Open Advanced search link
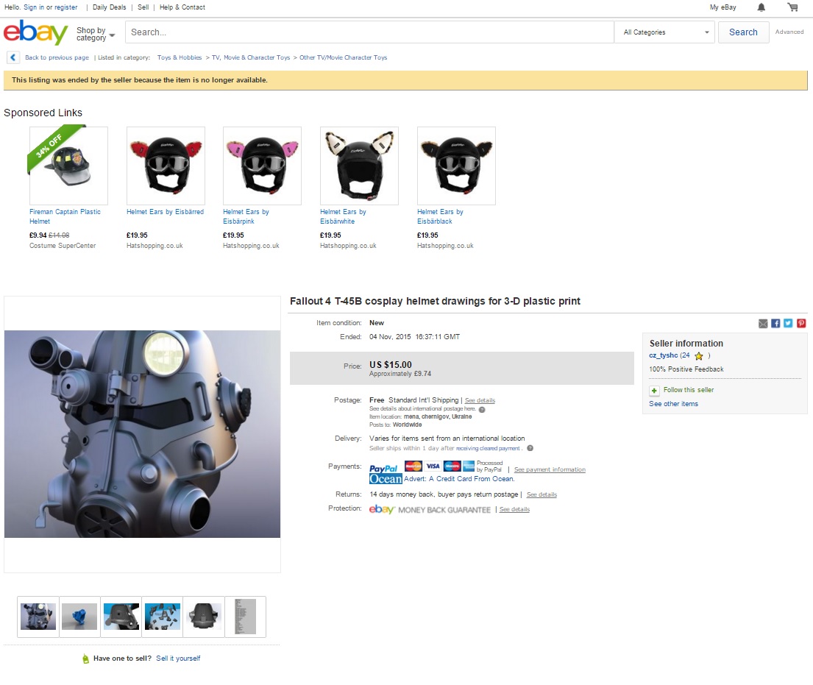 789,32
